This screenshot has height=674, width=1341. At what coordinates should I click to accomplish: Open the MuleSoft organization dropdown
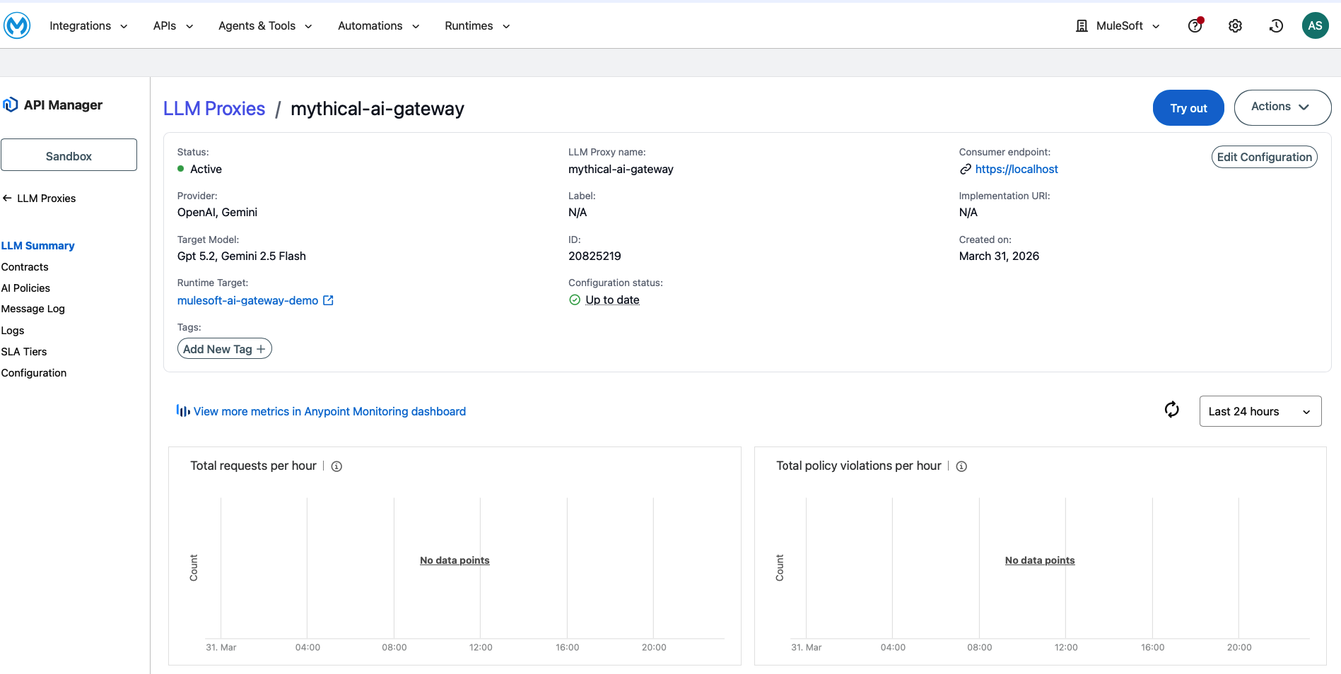tap(1118, 26)
